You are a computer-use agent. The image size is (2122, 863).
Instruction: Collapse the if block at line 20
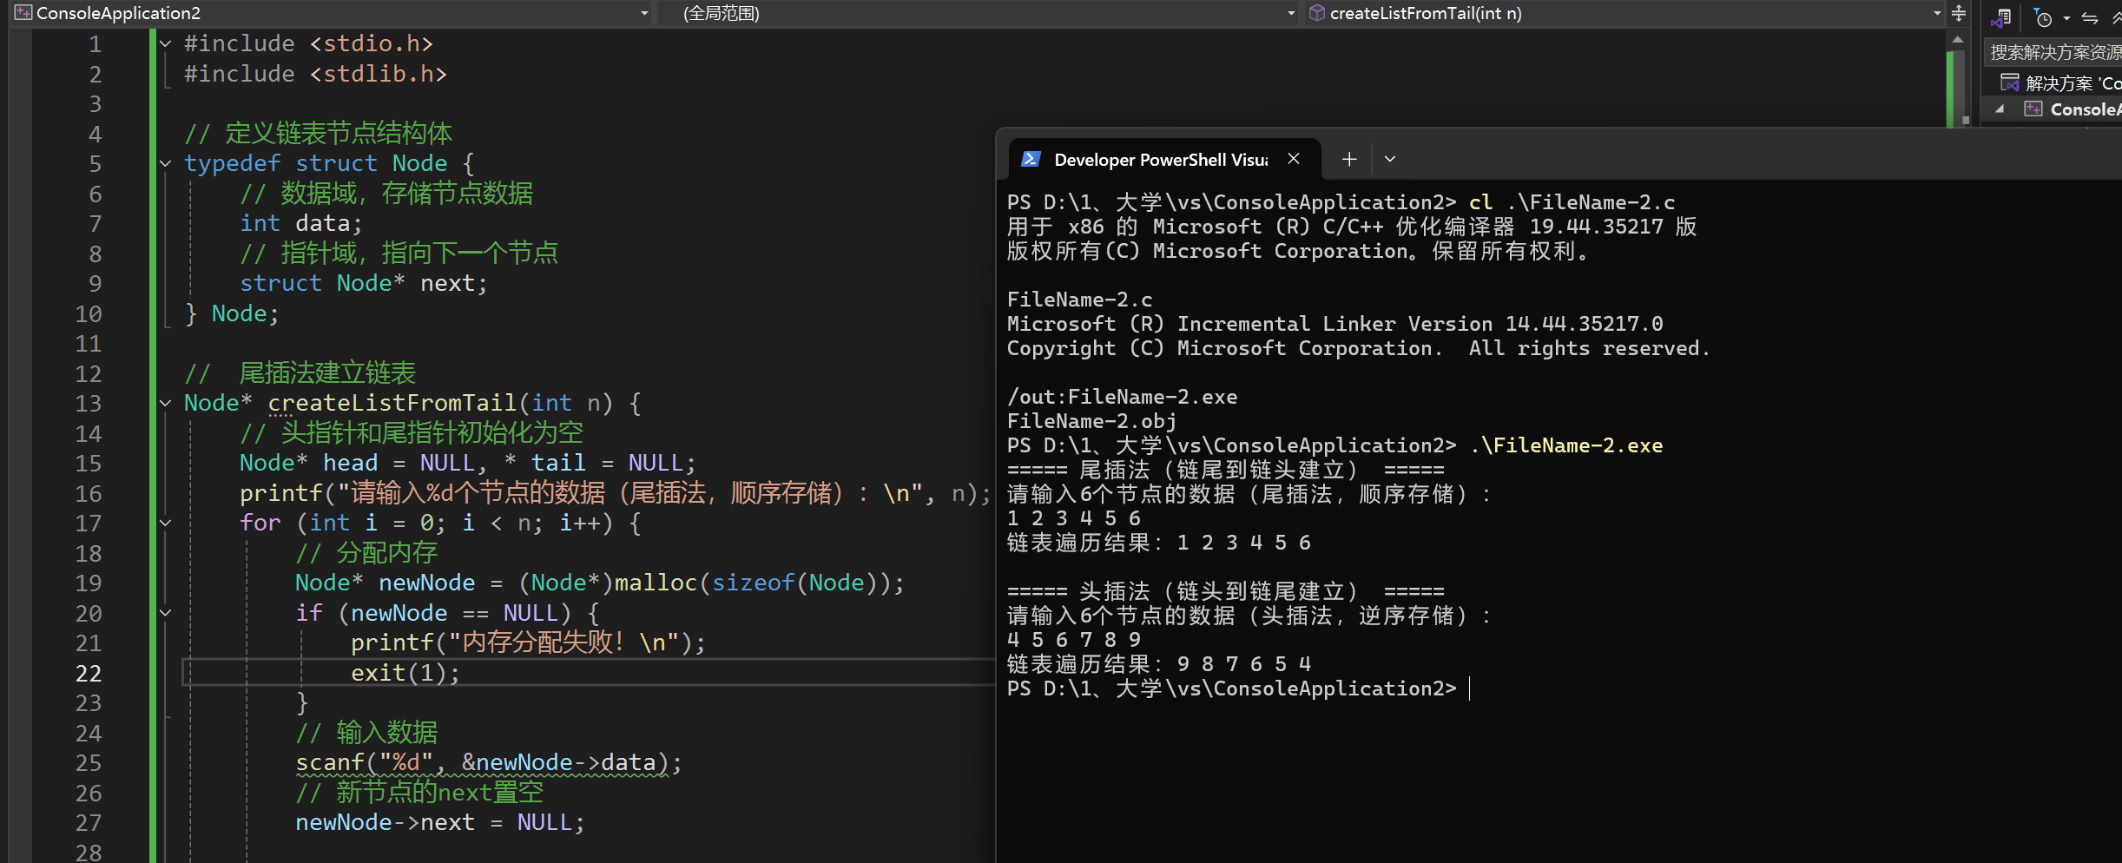pyautogui.click(x=165, y=613)
